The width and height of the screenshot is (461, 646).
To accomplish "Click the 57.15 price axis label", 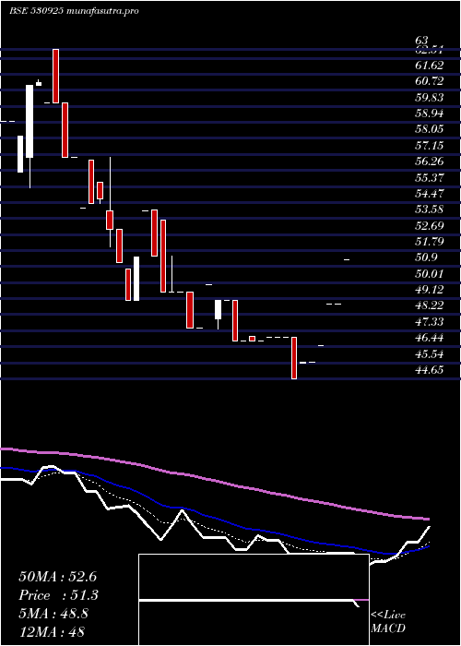I will [430, 146].
